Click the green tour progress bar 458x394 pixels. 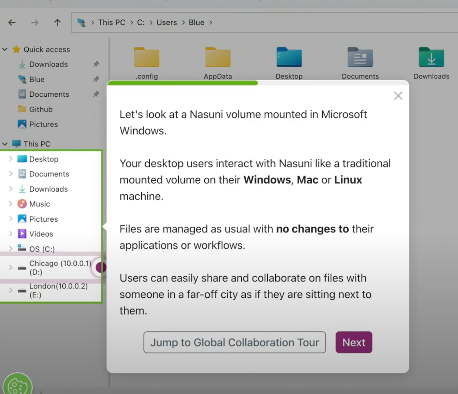(182, 83)
